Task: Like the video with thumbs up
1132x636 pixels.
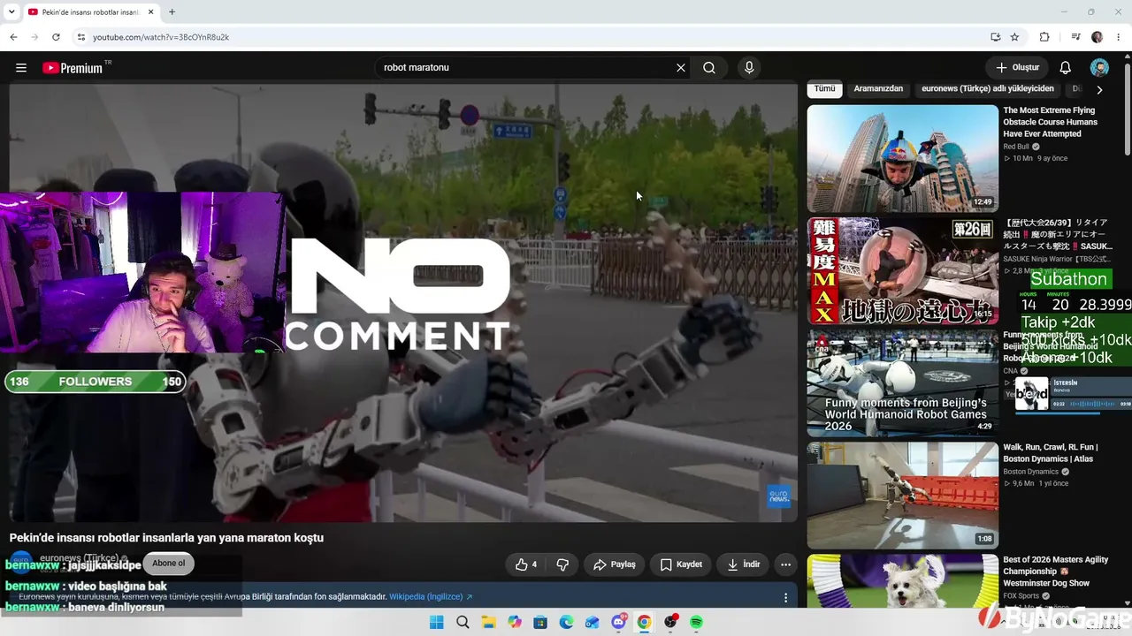Action: [526, 564]
